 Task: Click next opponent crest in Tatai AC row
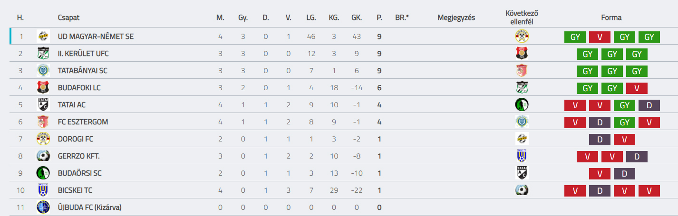click(x=522, y=104)
